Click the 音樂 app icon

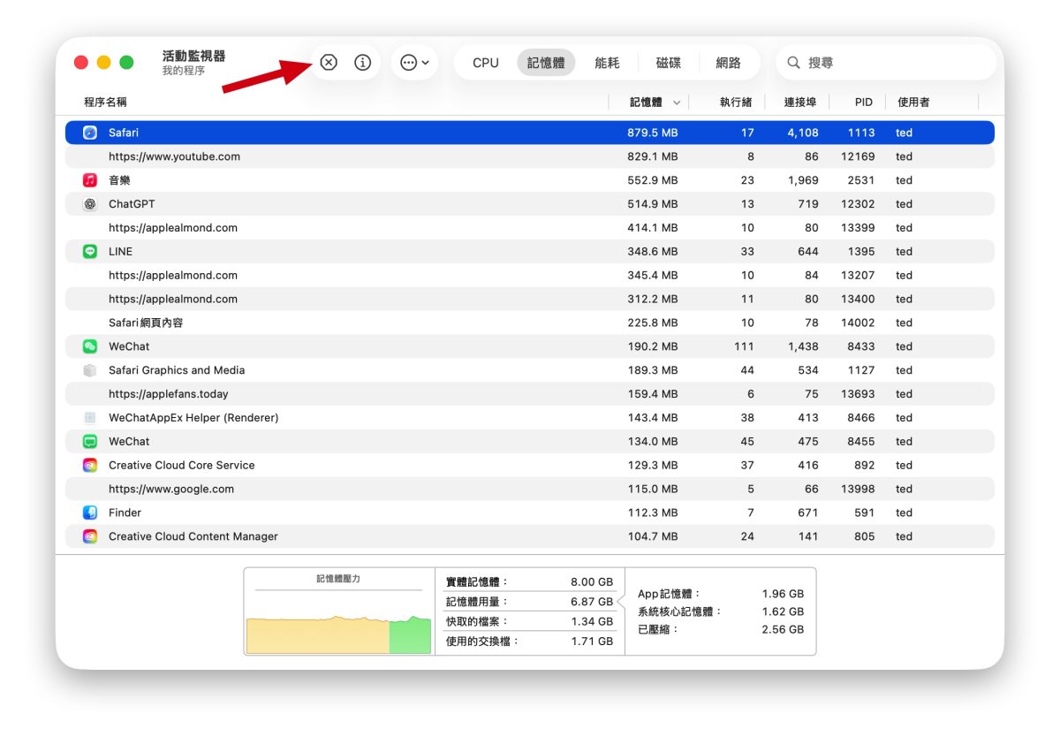coord(90,180)
